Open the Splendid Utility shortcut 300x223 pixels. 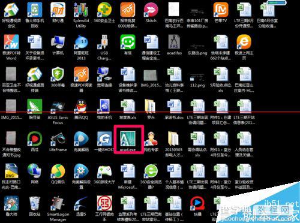81,10
